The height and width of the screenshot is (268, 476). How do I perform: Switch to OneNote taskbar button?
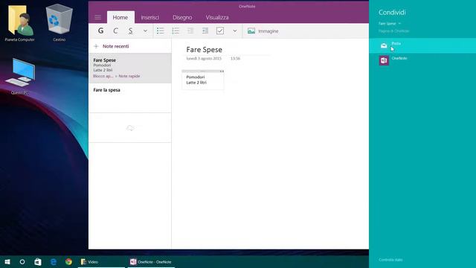tap(151, 261)
